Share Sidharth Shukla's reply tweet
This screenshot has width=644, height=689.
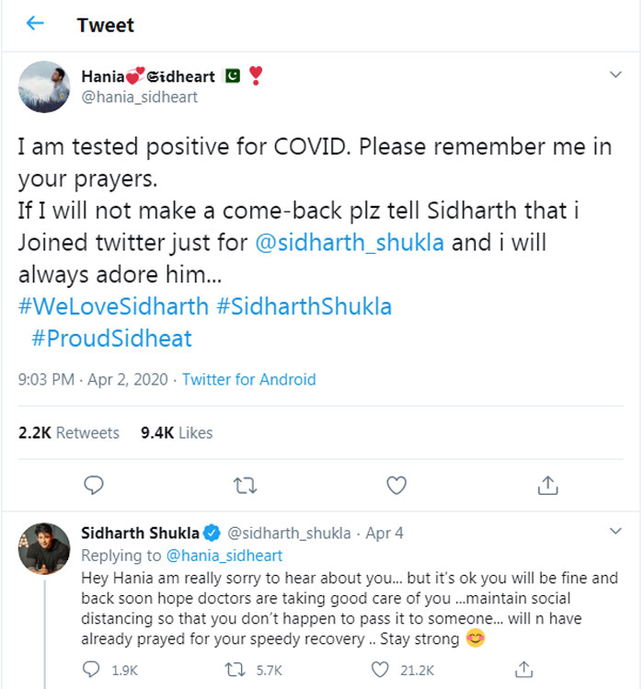[523, 669]
